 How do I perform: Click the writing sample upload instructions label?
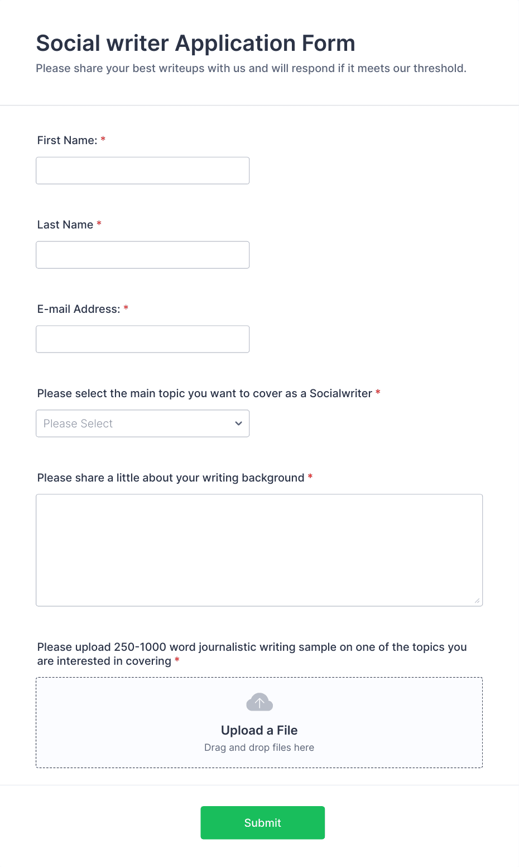point(252,654)
